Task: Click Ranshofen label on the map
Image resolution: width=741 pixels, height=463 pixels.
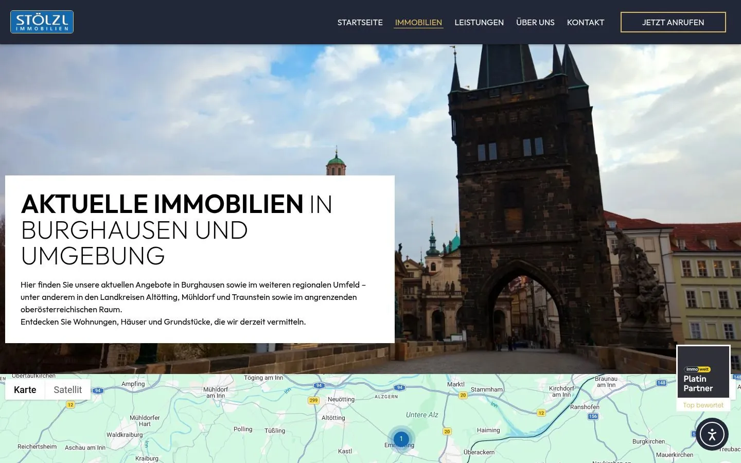Action: [585, 407]
